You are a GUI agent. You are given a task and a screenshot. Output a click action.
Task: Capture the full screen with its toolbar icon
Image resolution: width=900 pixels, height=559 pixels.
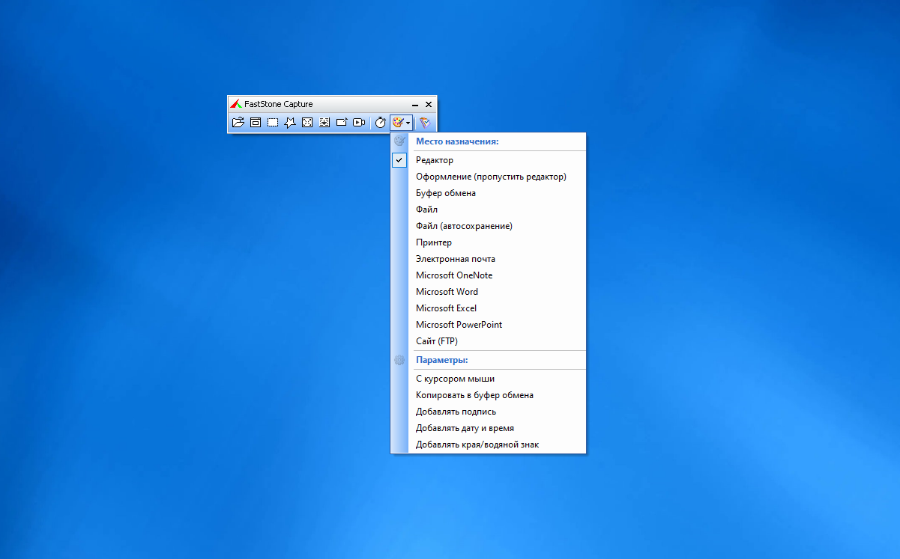coord(307,122)
